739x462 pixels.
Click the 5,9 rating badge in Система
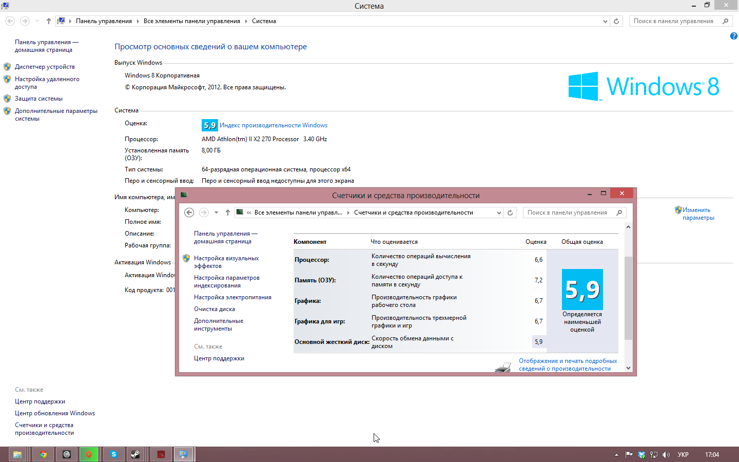pos(209,125)
